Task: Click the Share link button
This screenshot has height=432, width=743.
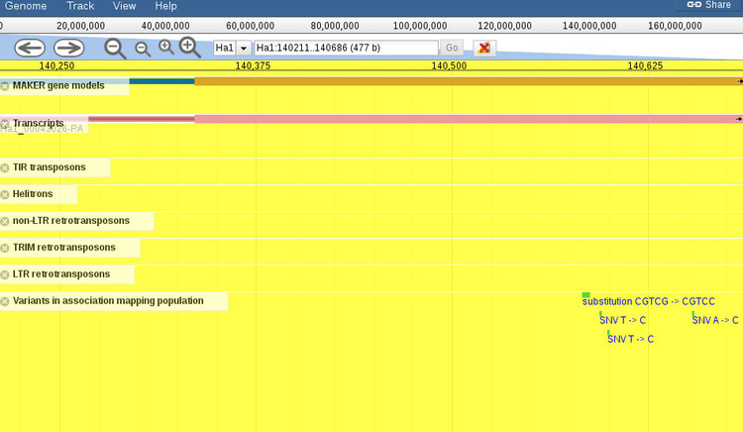Action: pos(709,5)
